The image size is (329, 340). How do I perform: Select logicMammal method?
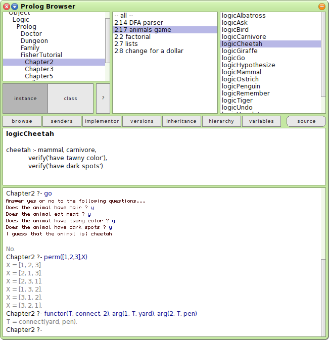tap(271, 72)
